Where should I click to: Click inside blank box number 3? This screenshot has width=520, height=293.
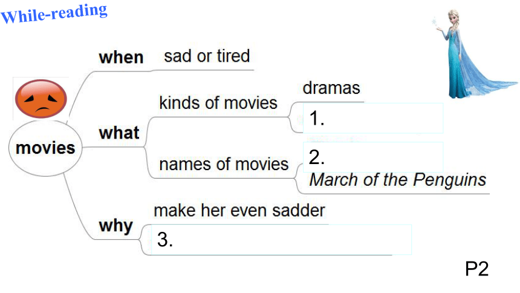(x=281, y=240)
